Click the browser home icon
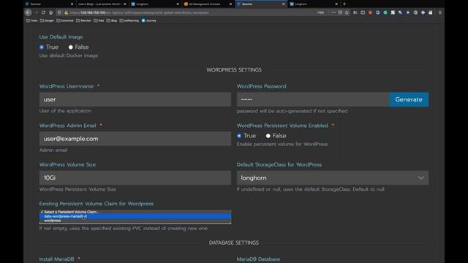 click(51, 12)
